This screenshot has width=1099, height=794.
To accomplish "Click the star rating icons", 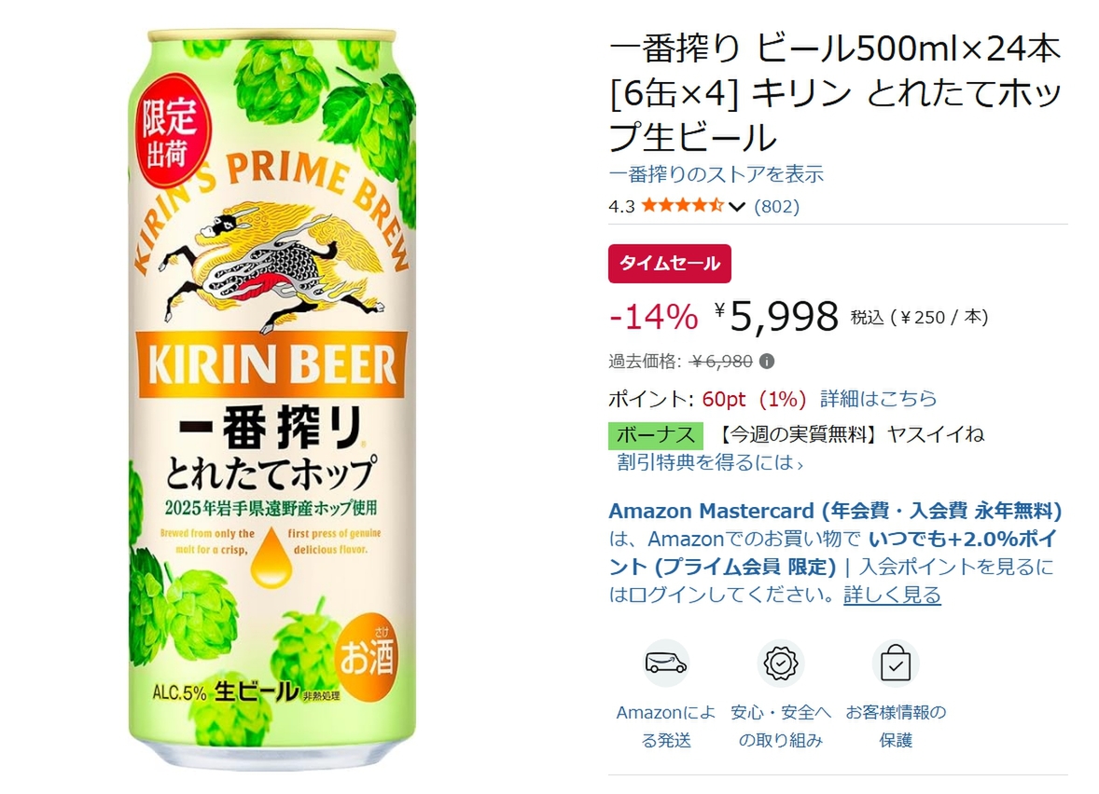I will [x=682, y=206].
